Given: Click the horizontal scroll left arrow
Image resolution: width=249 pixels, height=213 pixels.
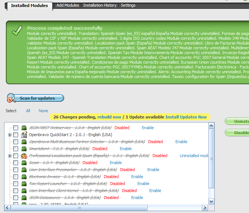Looking at the screenshot, I should 7,207.
